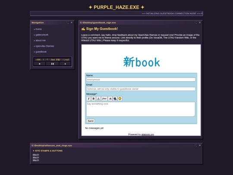Click 'No messages yet' text
The width and height of the screenshot is (233, 175).
coord(94,128)
